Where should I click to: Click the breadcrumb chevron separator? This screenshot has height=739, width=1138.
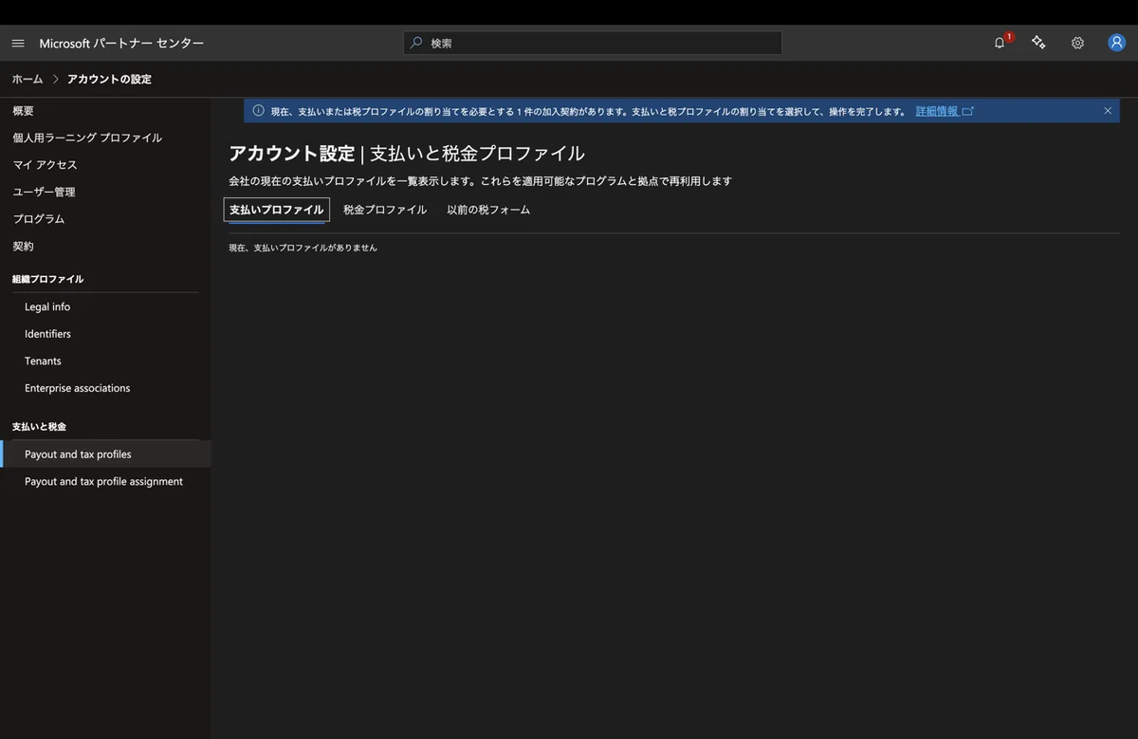pos(56,79)
